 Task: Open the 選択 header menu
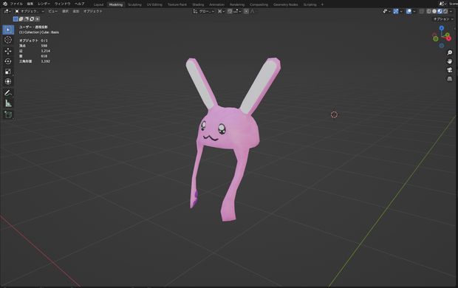65,11
